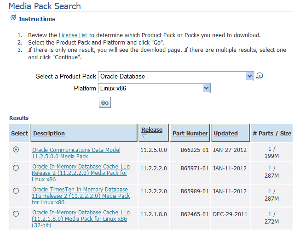
Task: Click updated date JAN-27-2012
Action: pos(230,150)
